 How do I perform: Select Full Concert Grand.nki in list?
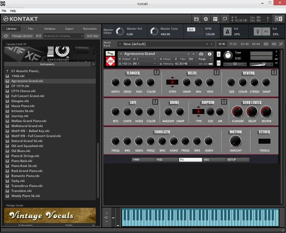click(x=50, y=96)
